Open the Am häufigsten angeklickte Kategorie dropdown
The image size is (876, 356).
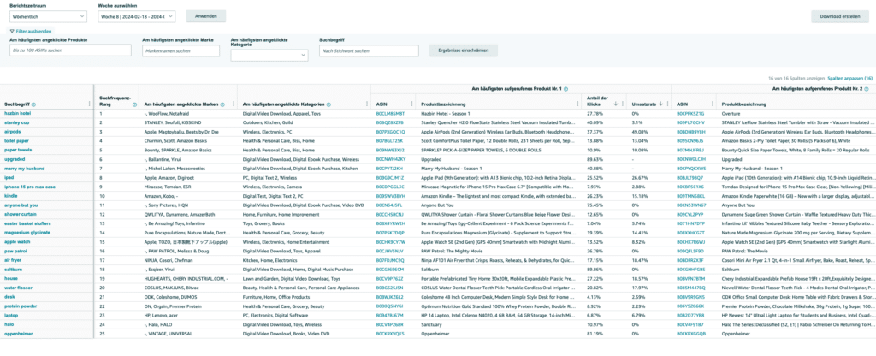click(269, 55)
